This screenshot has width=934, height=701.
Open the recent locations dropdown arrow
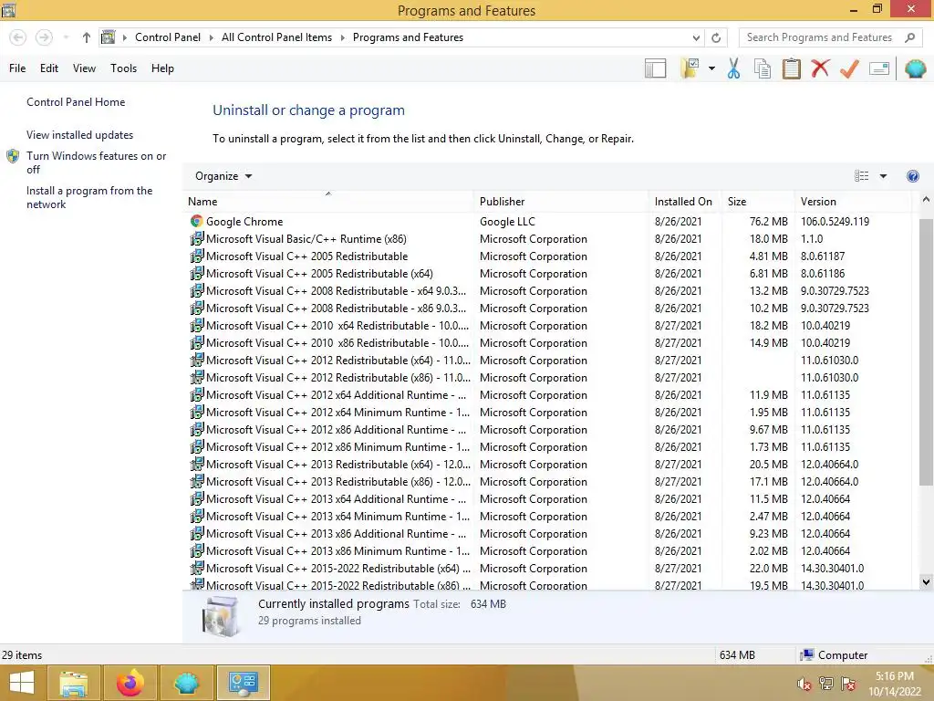coord(66,37)
